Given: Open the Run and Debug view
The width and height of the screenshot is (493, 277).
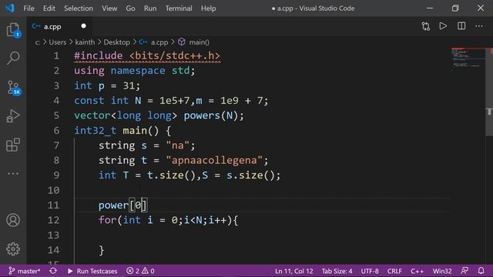Looking at the screenshot, I should (x=13, y=116).
